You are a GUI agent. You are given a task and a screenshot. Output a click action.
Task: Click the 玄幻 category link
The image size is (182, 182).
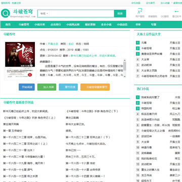71,44
